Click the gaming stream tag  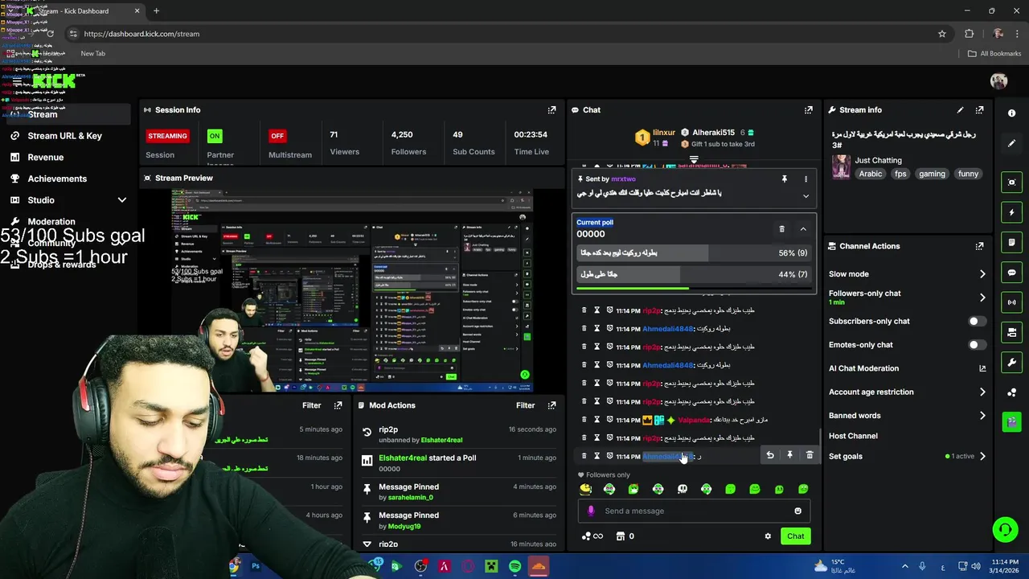tap(933, 174)
